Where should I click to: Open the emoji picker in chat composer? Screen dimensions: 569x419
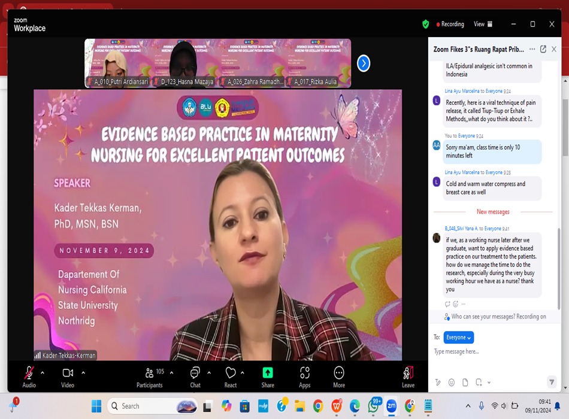pyautogui.click(x=452, y=382)
